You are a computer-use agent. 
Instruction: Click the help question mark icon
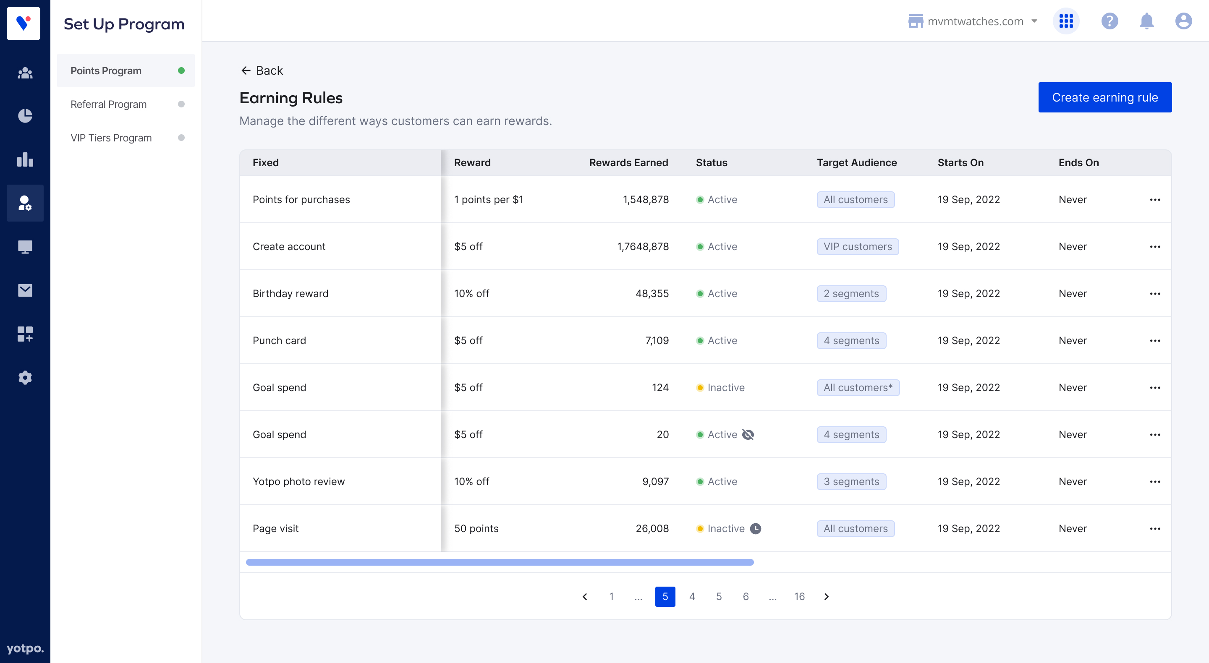(1110, 21)
